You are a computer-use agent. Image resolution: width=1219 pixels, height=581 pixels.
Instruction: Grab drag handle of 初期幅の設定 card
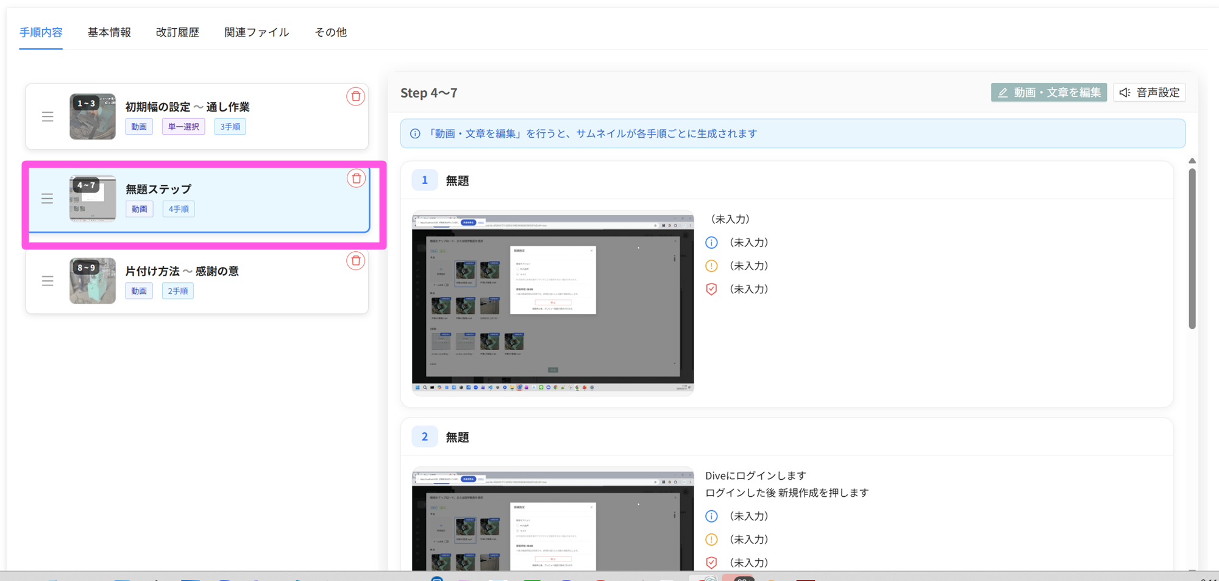[48, 116]
